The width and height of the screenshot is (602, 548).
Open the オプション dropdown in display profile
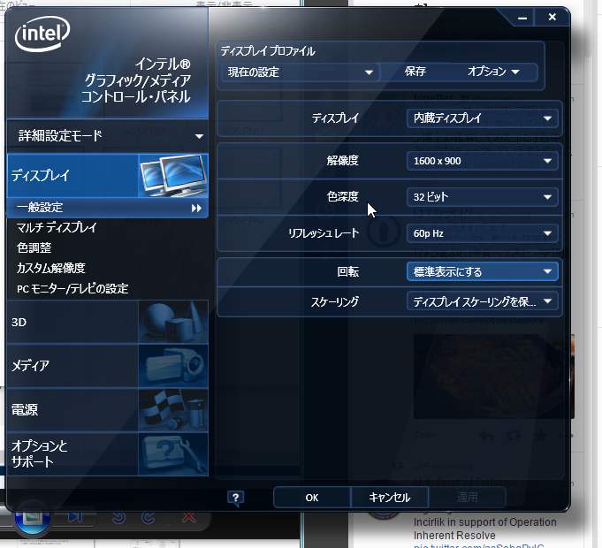(x=493, y=72)
